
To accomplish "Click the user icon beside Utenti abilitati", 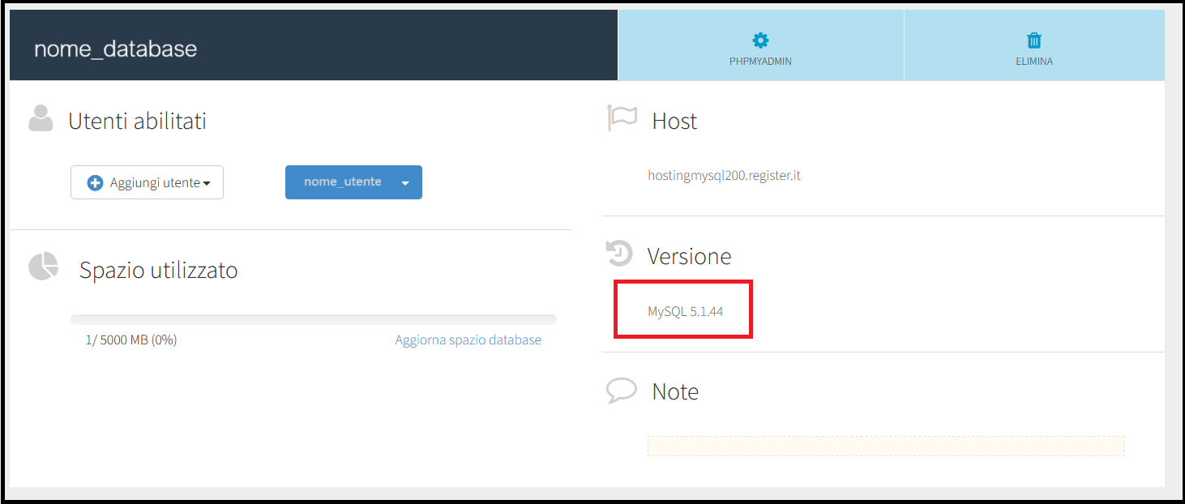I will [41, 119].
